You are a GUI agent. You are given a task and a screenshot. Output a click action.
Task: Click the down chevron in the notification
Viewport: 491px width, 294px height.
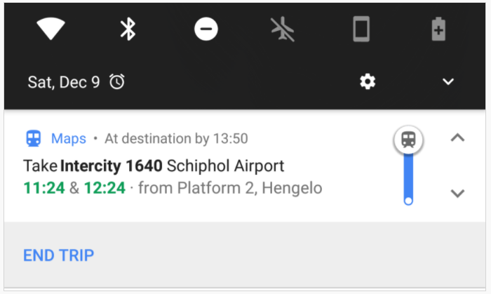pyautogui.click(x=457, y=193)
